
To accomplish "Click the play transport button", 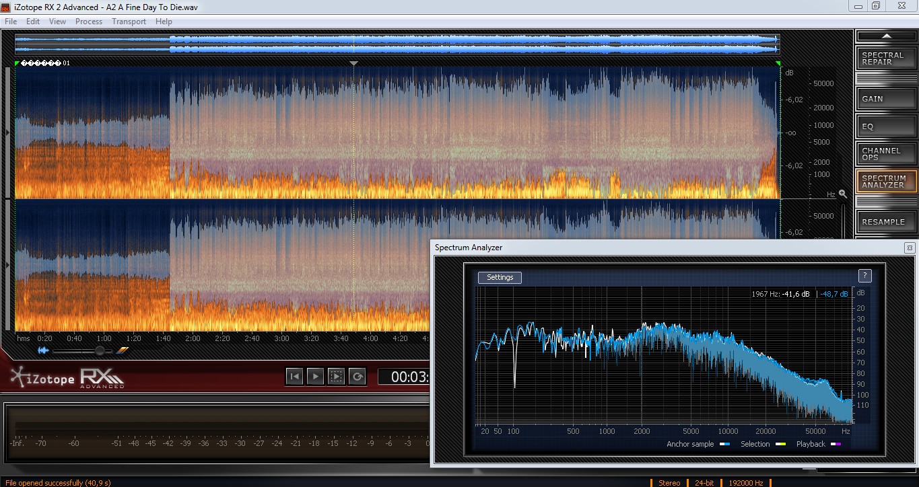I will click(315, 377).
